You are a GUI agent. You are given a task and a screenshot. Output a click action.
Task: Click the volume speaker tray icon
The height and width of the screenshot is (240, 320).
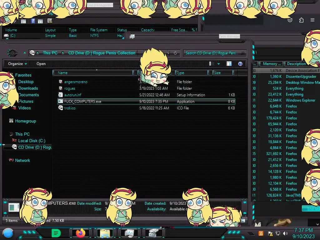[285, 233]
